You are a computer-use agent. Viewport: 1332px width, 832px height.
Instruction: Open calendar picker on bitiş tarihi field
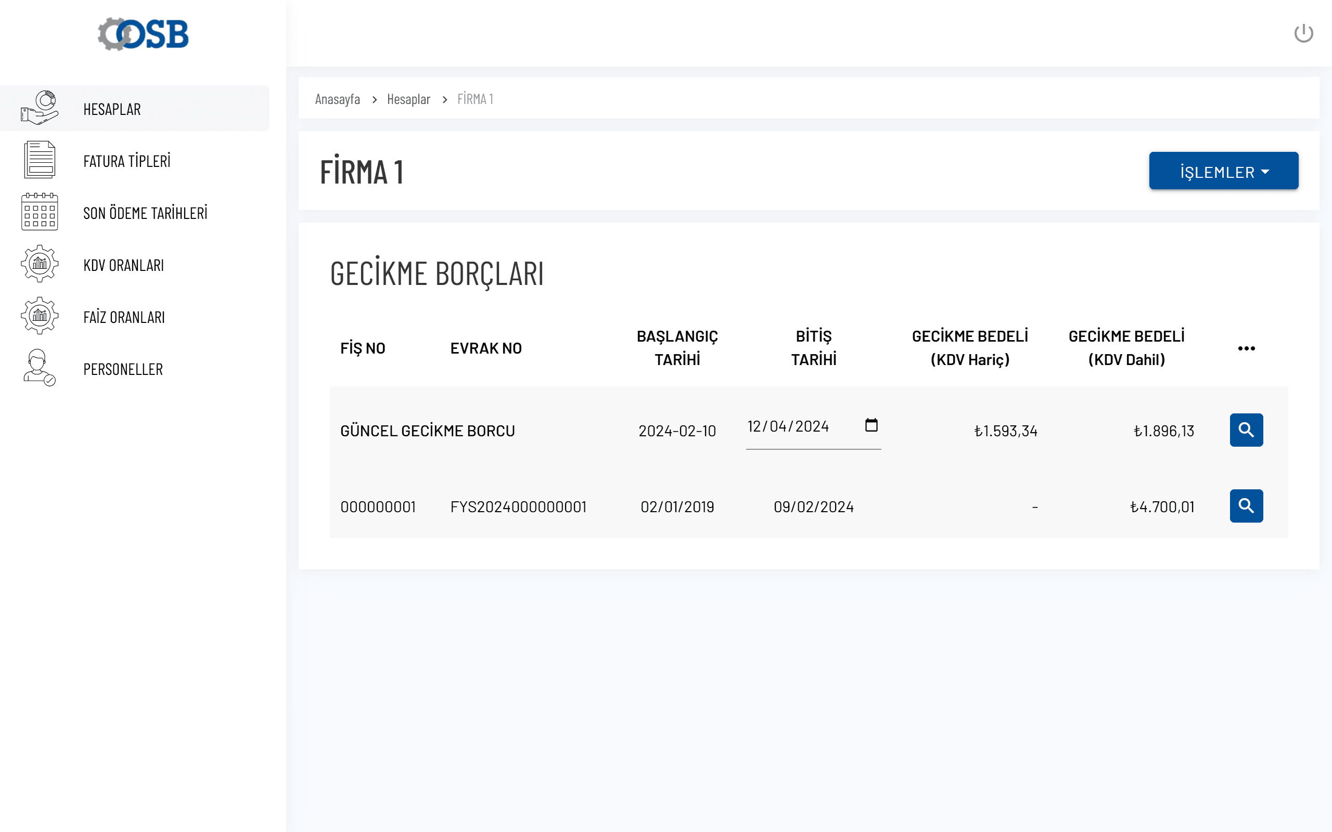pos(871,425)
